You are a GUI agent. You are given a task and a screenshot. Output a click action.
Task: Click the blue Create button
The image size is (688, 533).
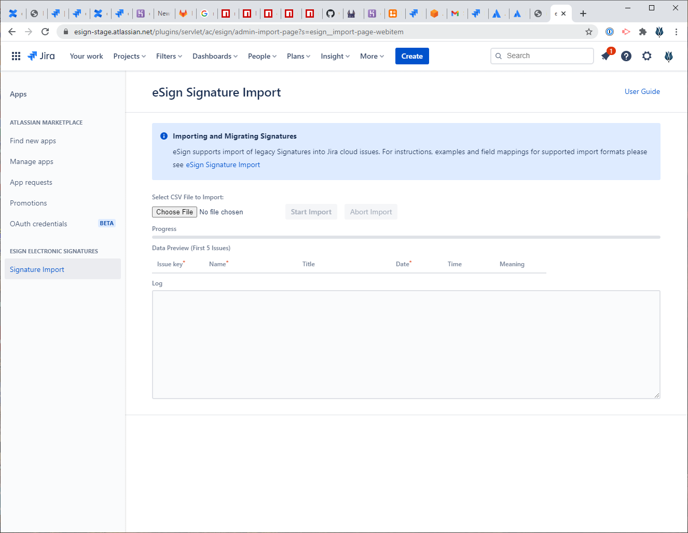(x=412, y=56)
